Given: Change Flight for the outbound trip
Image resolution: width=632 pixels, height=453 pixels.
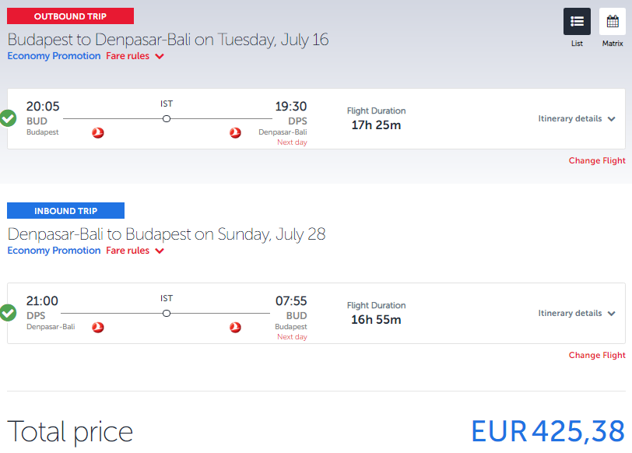Looking at the screenshot, I should click(x=597, y=160).
